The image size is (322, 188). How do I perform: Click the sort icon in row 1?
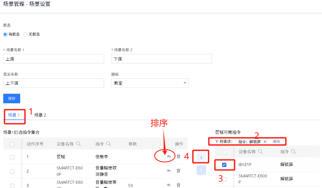pos(169,156)
